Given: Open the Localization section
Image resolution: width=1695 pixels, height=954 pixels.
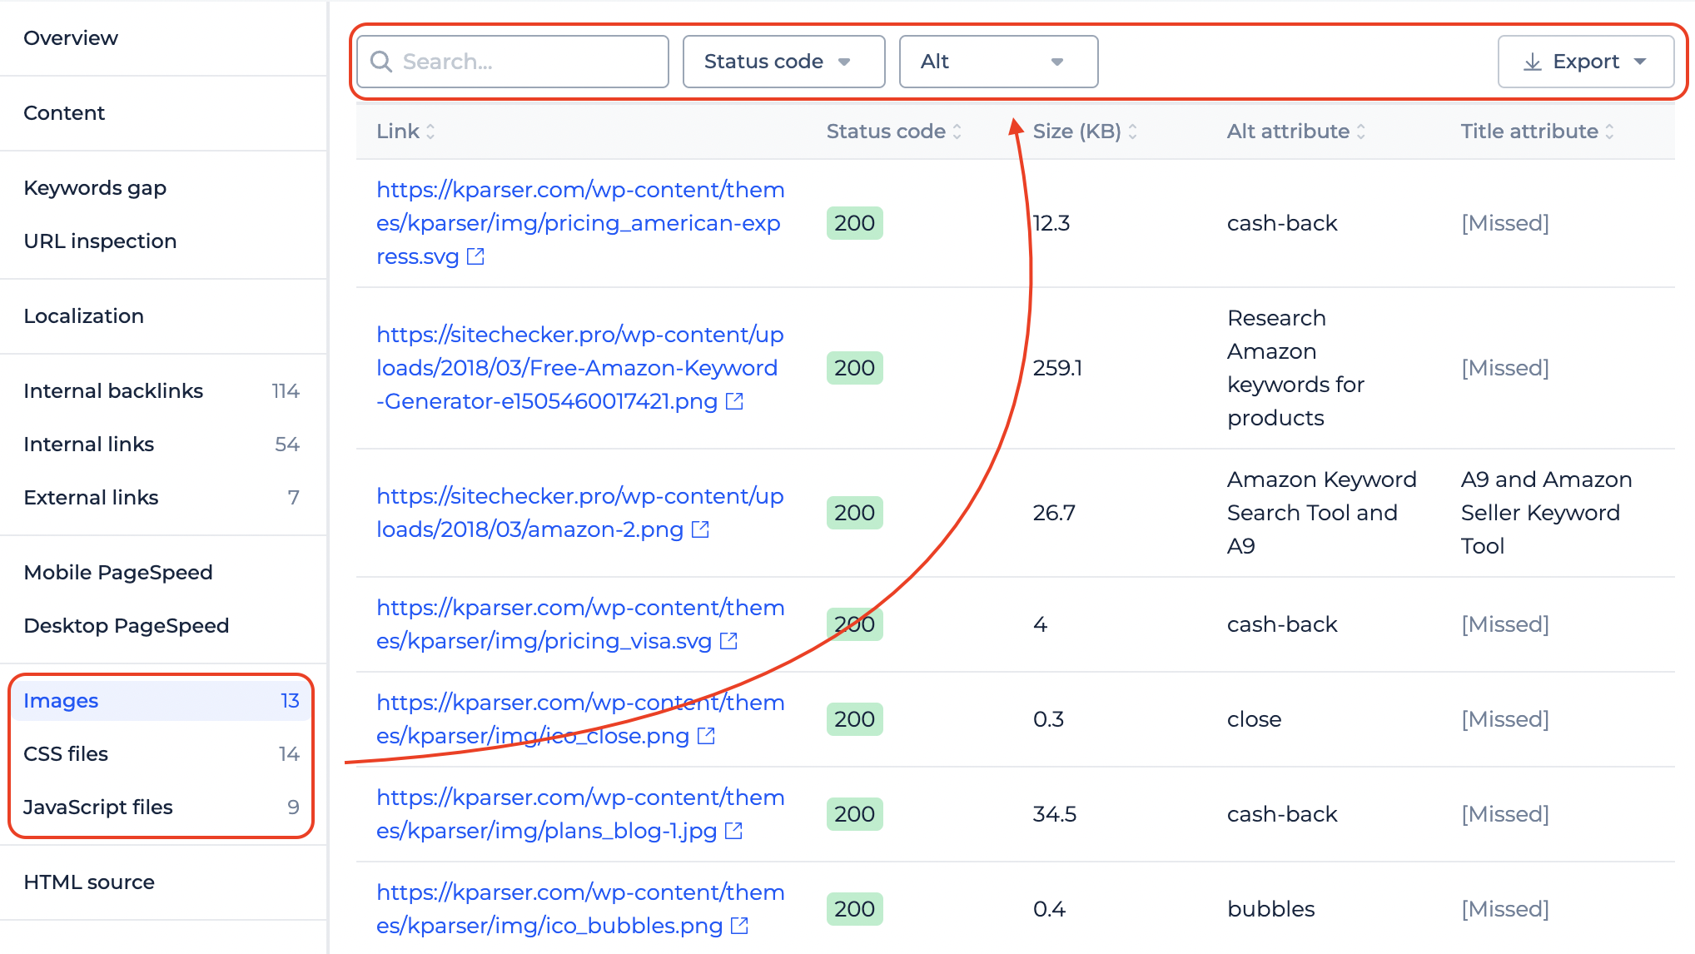Looking at the screenshot, I should click(83, 316).
